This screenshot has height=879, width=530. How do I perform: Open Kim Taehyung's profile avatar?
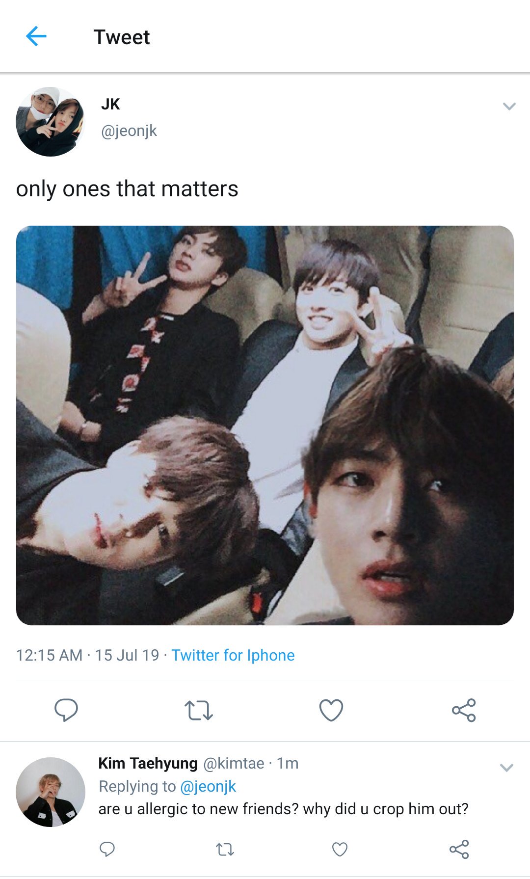(x=51, y=792)
